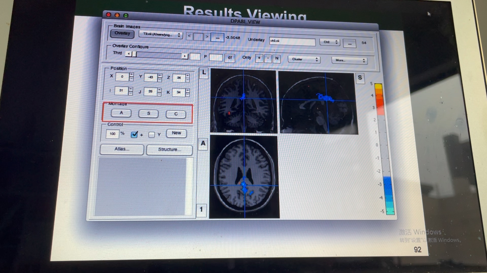Screen dimensions: 487x273
Task: Maximize DPABI_VIEW with green button
Action: pyautogui.click(x=126, y=16)
